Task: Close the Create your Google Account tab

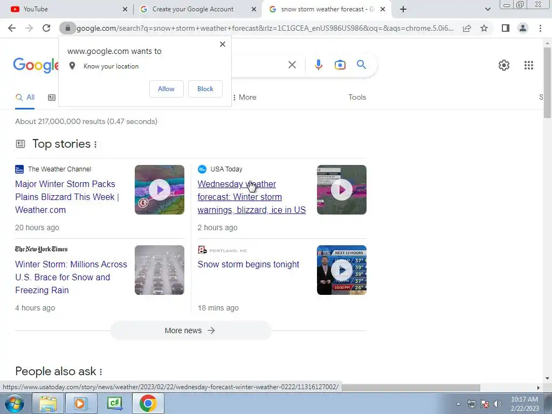Action: [x=254, y=9]
